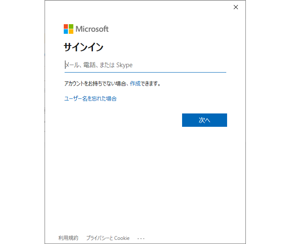Screen dimensions: 290x244
Task: Open the ユーザー名を忘れた場合 link
Action: [x=90, y=98]
